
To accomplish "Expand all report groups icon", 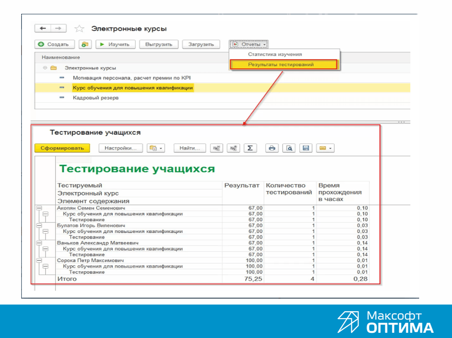I will [233, 148].
